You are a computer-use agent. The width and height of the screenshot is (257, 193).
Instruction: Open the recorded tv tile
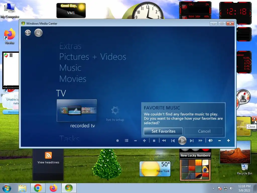pos(77,111)
